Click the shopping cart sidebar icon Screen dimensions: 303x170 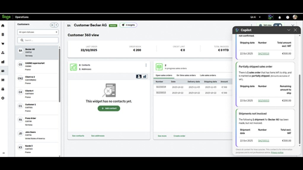click(3, 44)
